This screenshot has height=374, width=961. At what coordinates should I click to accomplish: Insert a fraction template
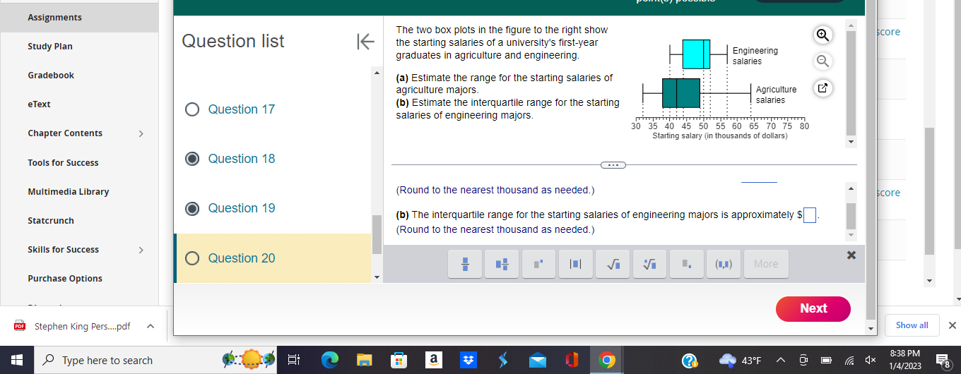(x=466, y=264)
